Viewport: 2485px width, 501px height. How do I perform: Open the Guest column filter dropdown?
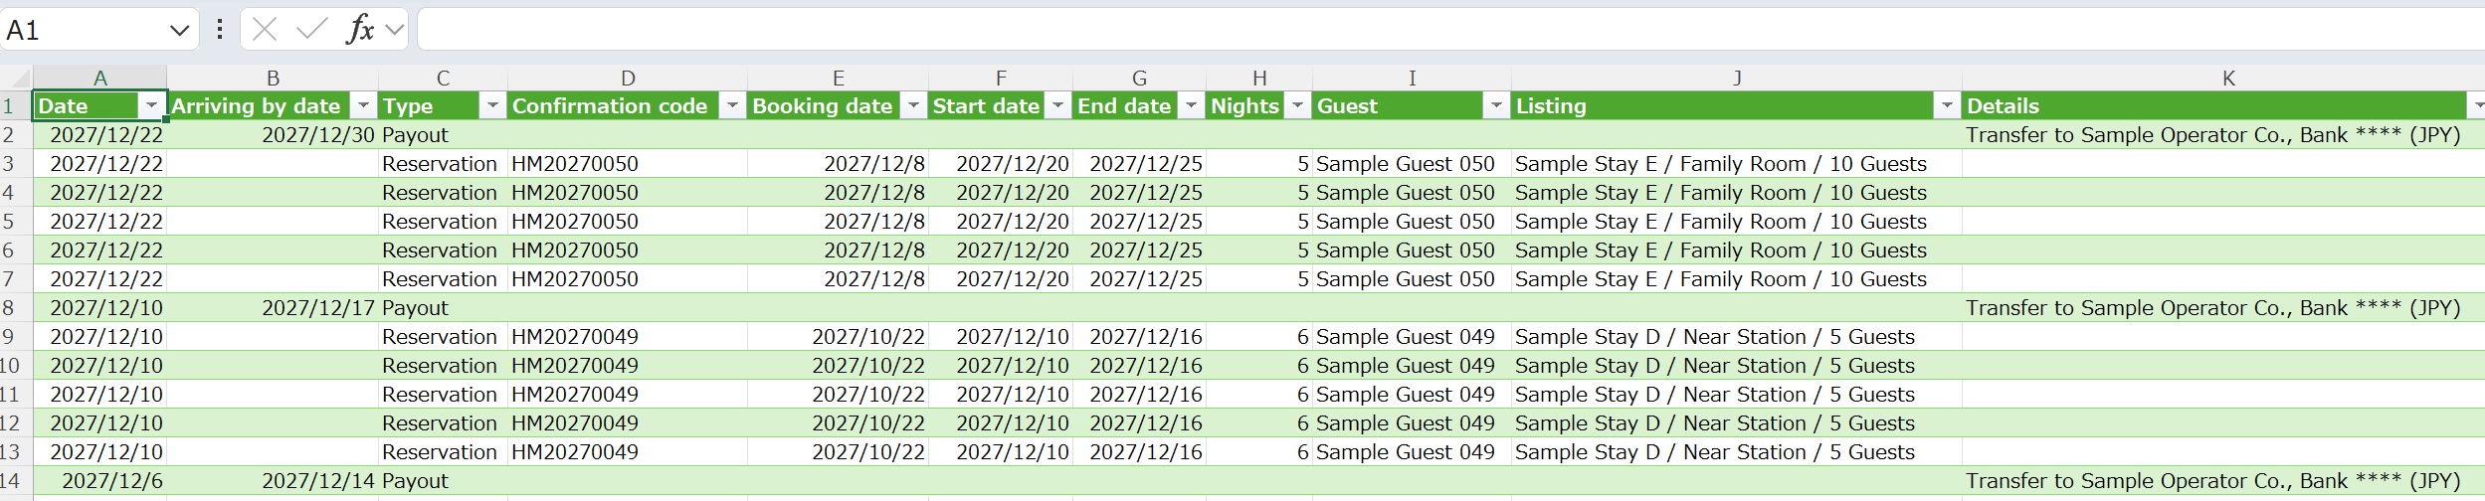tap(1496, 105)
